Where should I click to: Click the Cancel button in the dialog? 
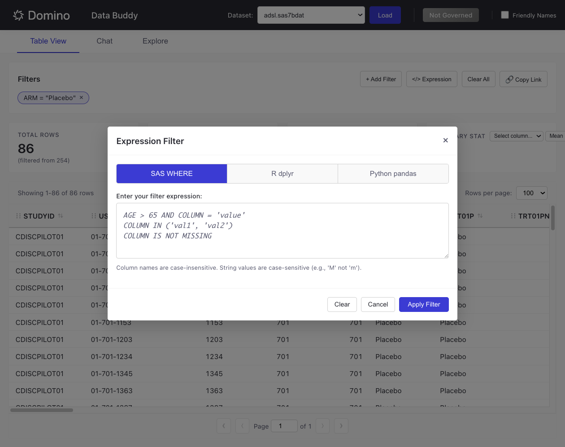tap(378, 304)
